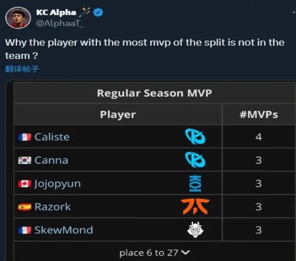This screenshot has width=296, height=261.
Task: Click the blue verified badge
Action: click(x=98, y=12)
